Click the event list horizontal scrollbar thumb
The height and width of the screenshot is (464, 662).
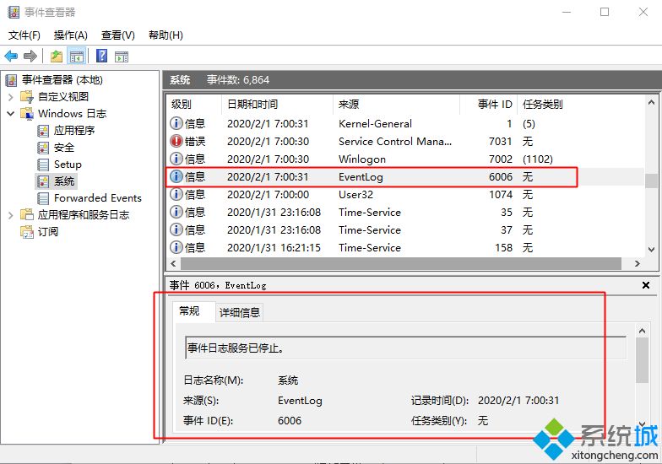pos(401,263)
